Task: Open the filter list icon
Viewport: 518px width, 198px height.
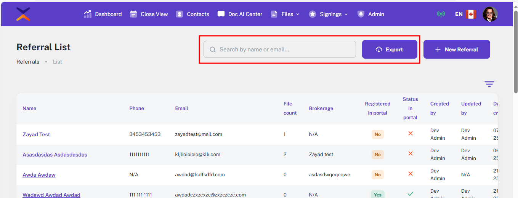Action: tap(489, 84)
